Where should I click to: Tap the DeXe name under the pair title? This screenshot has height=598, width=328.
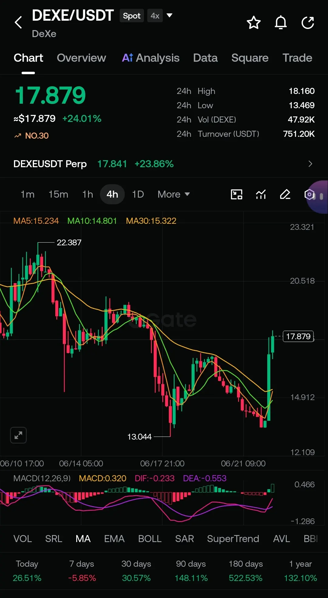pyautogui.click(x=44, y=34)
